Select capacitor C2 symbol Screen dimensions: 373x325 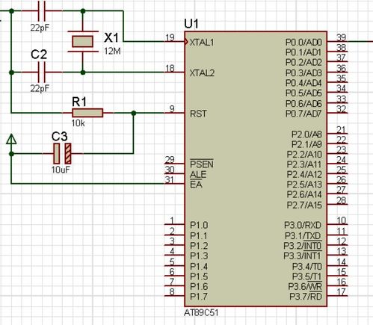pos(41,72)
